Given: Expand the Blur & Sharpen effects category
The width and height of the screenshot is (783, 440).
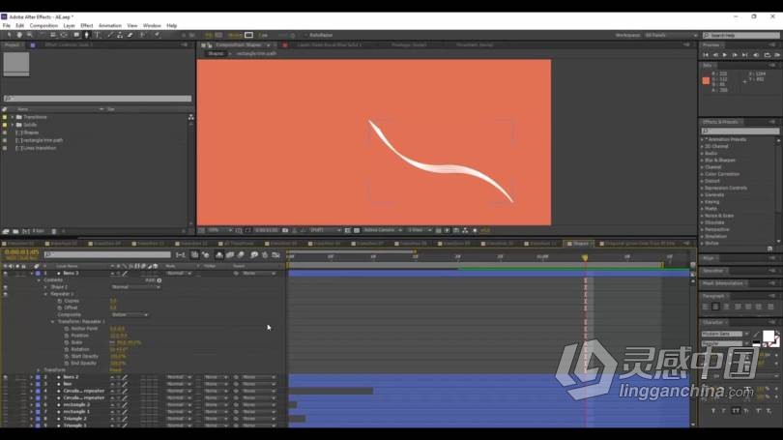Looking at the screenshot, I should click(x=716, y=160).
